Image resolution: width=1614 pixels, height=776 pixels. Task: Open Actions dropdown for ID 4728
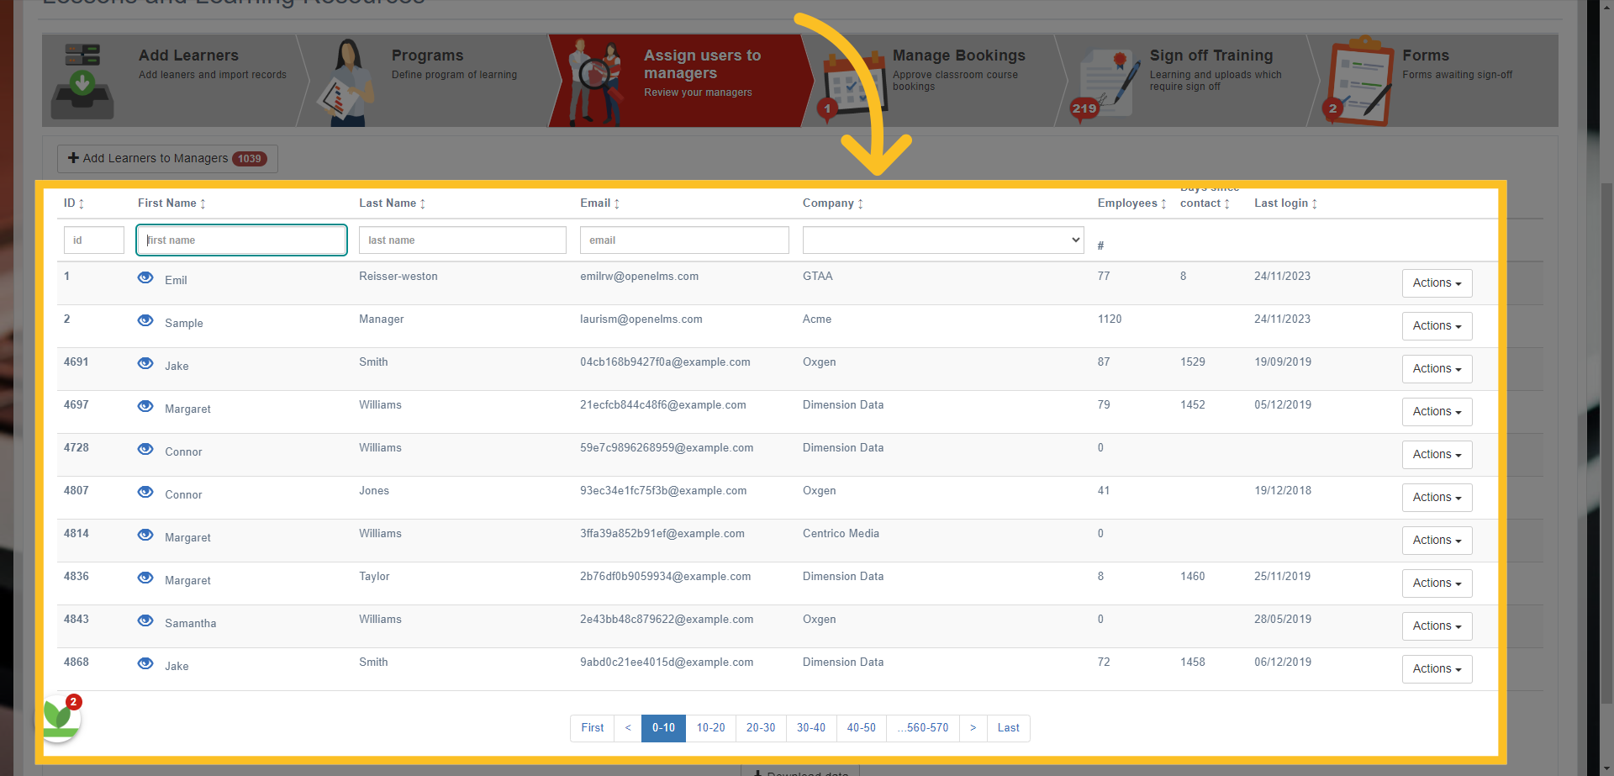tap(1437, 455)
